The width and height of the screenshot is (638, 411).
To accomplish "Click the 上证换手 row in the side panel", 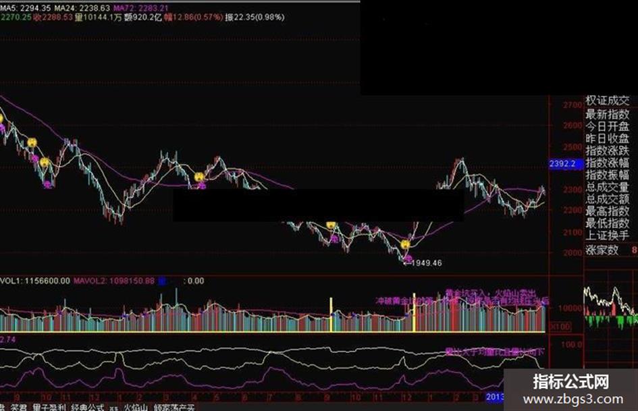I will pyautogui.click(x=608, y=236).
